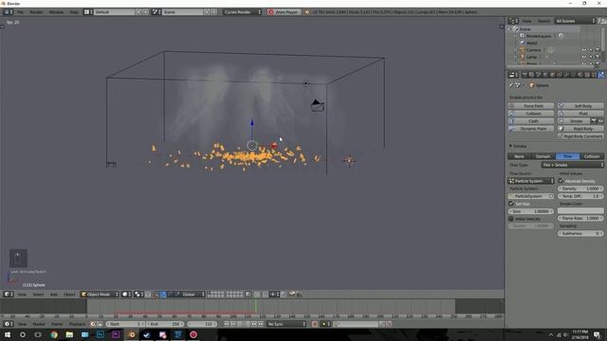
Task: Open the timeline Marker menu
Action: point(39,324)
